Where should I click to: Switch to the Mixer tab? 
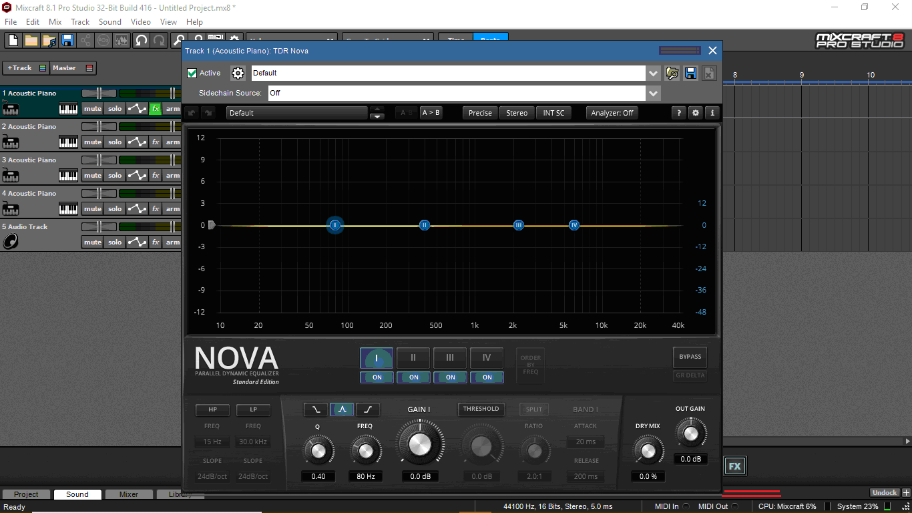click(x=129, y=494)
